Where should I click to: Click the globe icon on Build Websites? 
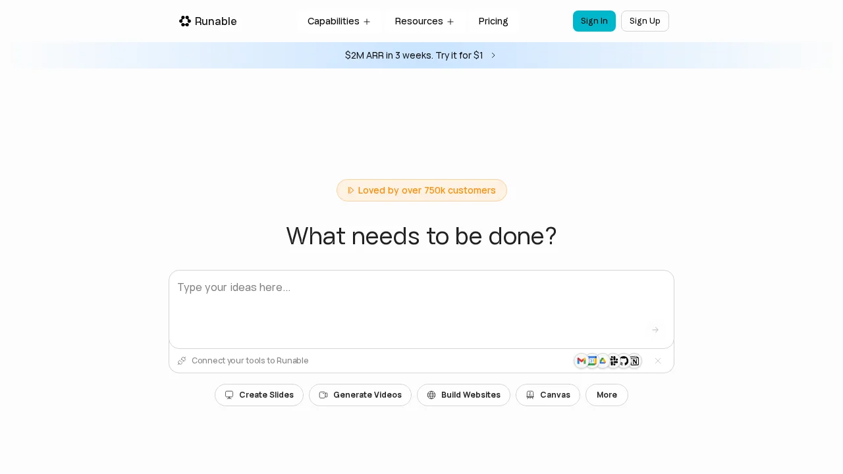click(x=431, y=395)
